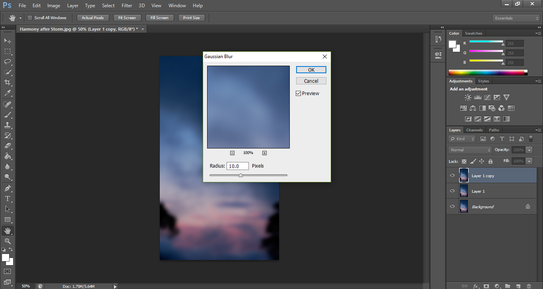
Task: Open the Layers panel options menu
Action: (538, 130)
